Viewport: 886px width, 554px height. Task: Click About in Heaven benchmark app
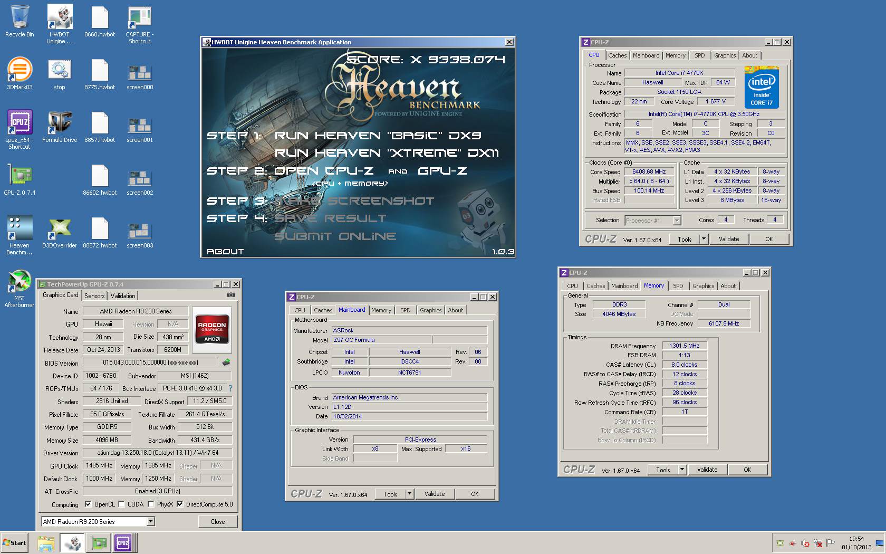[225, 252]
